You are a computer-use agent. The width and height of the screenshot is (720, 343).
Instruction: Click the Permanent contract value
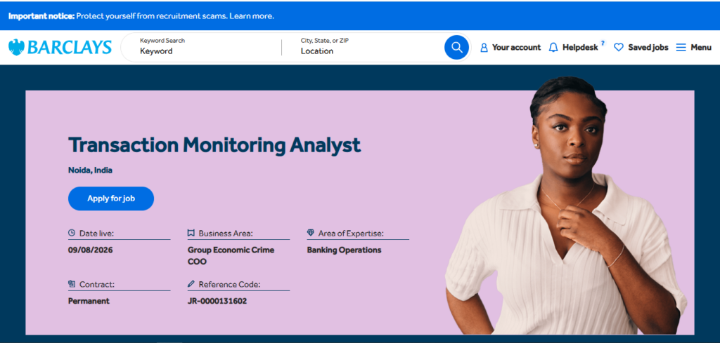tap(89, 301)
